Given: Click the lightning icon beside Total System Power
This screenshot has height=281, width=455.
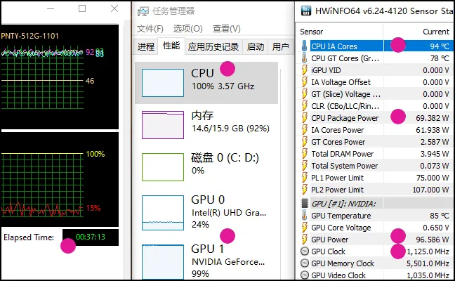Looking at the screenshot, I should [x=305, y=166].
